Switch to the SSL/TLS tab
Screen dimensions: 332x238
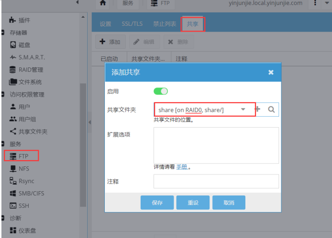[132, 24]
